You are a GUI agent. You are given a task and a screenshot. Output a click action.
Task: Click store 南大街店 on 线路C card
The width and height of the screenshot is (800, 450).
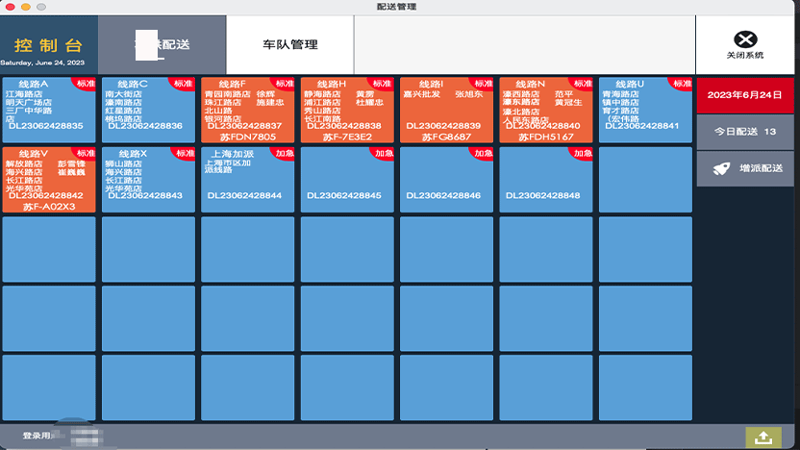(x=123, y=94)
